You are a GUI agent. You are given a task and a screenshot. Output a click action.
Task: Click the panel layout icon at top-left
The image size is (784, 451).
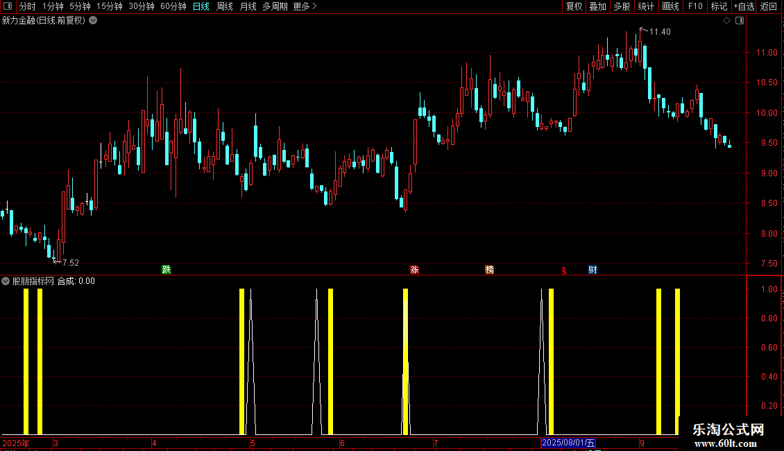pyautogui.click(x=8, y=6)
